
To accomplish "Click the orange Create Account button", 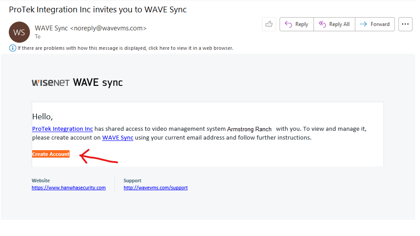I will tap(51, 154).
